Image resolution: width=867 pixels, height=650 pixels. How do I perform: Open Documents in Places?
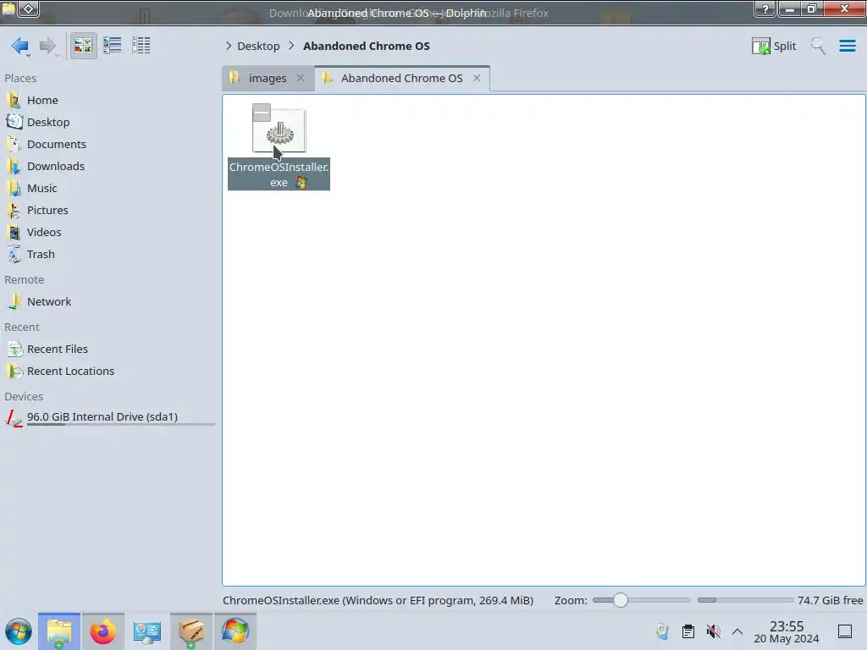[57, 144]
